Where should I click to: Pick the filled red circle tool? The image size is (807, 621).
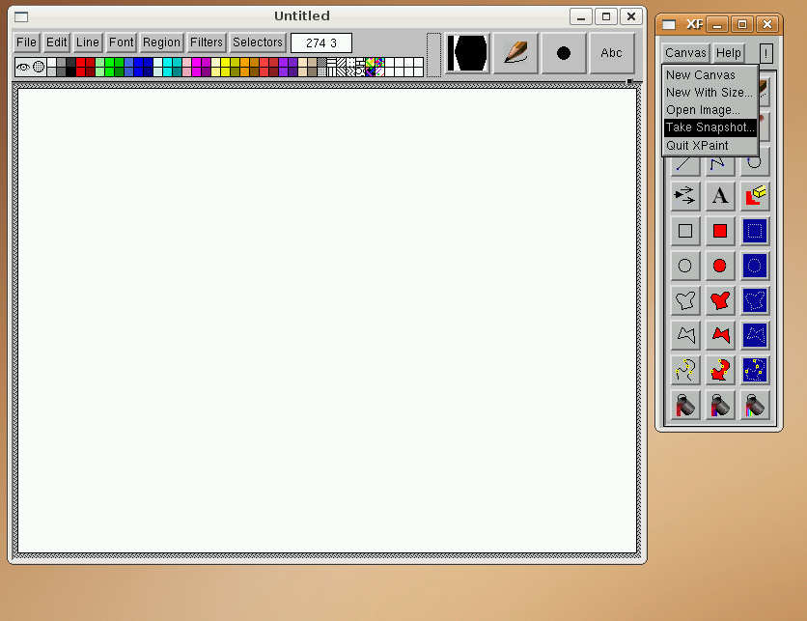click(720, 266)
